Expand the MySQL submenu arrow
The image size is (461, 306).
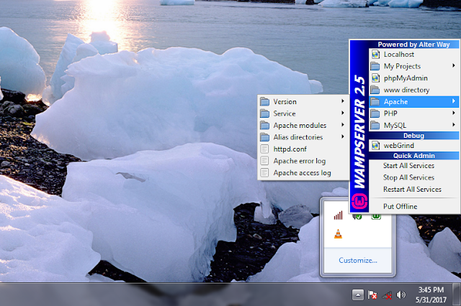click(454, 125)
